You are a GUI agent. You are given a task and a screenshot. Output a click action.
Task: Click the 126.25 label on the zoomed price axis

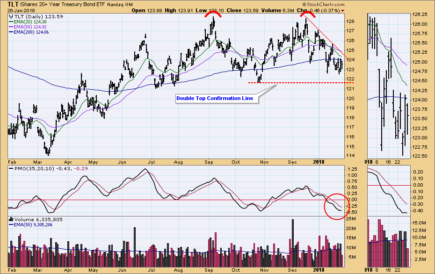pyautogui.click(x=420, y=14)
